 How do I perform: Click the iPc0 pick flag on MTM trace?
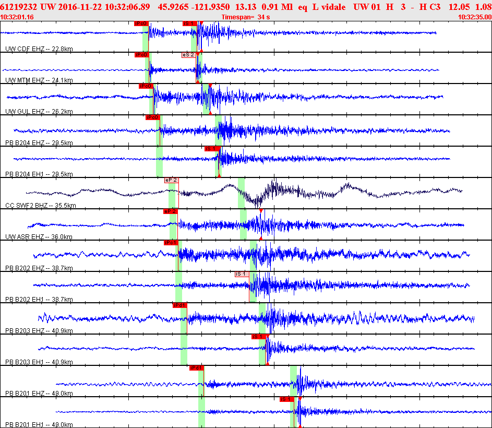click(x=141, y=55)
